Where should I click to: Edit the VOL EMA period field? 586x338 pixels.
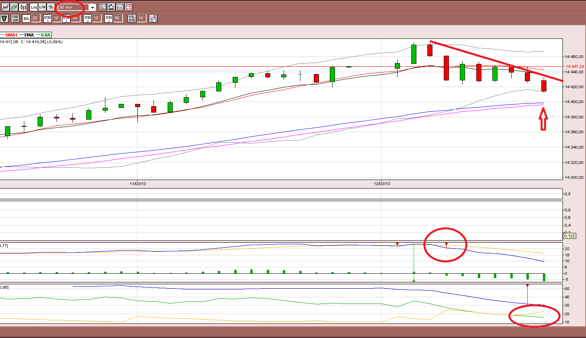tap(141, 18)
